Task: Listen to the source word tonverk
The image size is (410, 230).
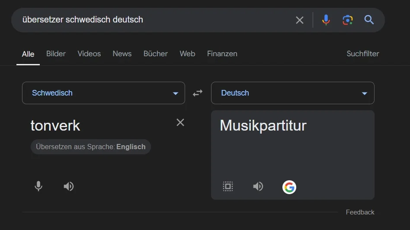Action: click(x=68, y=186)
